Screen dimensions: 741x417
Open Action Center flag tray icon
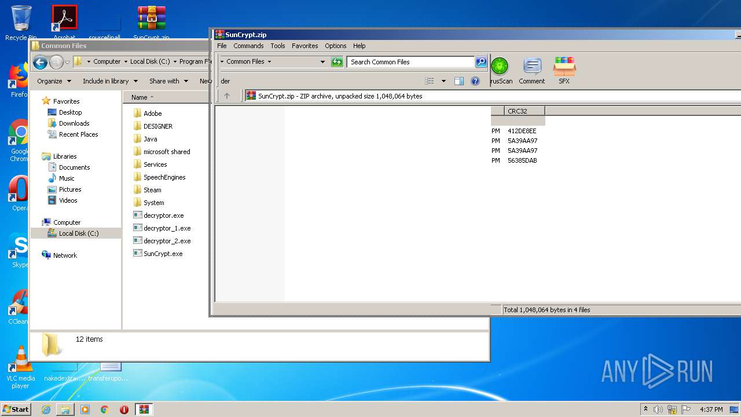pos(686,409)
